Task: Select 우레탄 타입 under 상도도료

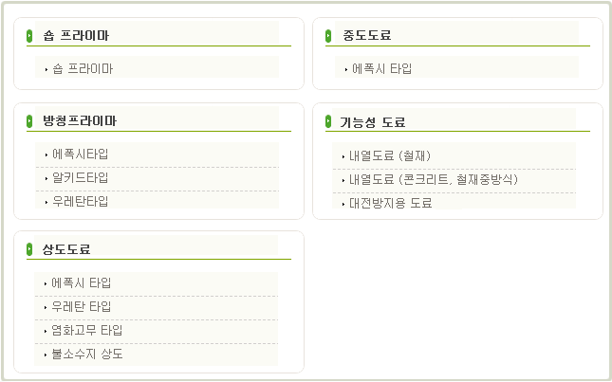Action: click(82, 307)
